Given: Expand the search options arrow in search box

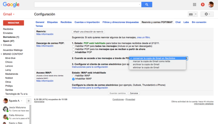Looking at the screenshot, I should point(140,5).
